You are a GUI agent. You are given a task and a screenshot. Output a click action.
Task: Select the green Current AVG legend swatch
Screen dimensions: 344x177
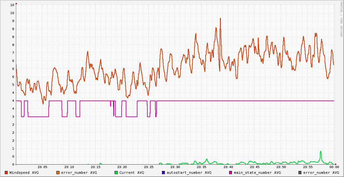click(116, 173)
